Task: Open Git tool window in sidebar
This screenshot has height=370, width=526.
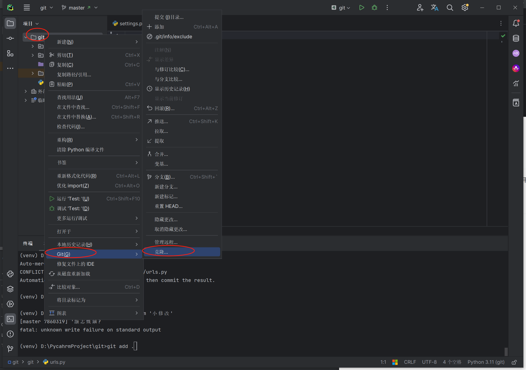Action: 10,349
